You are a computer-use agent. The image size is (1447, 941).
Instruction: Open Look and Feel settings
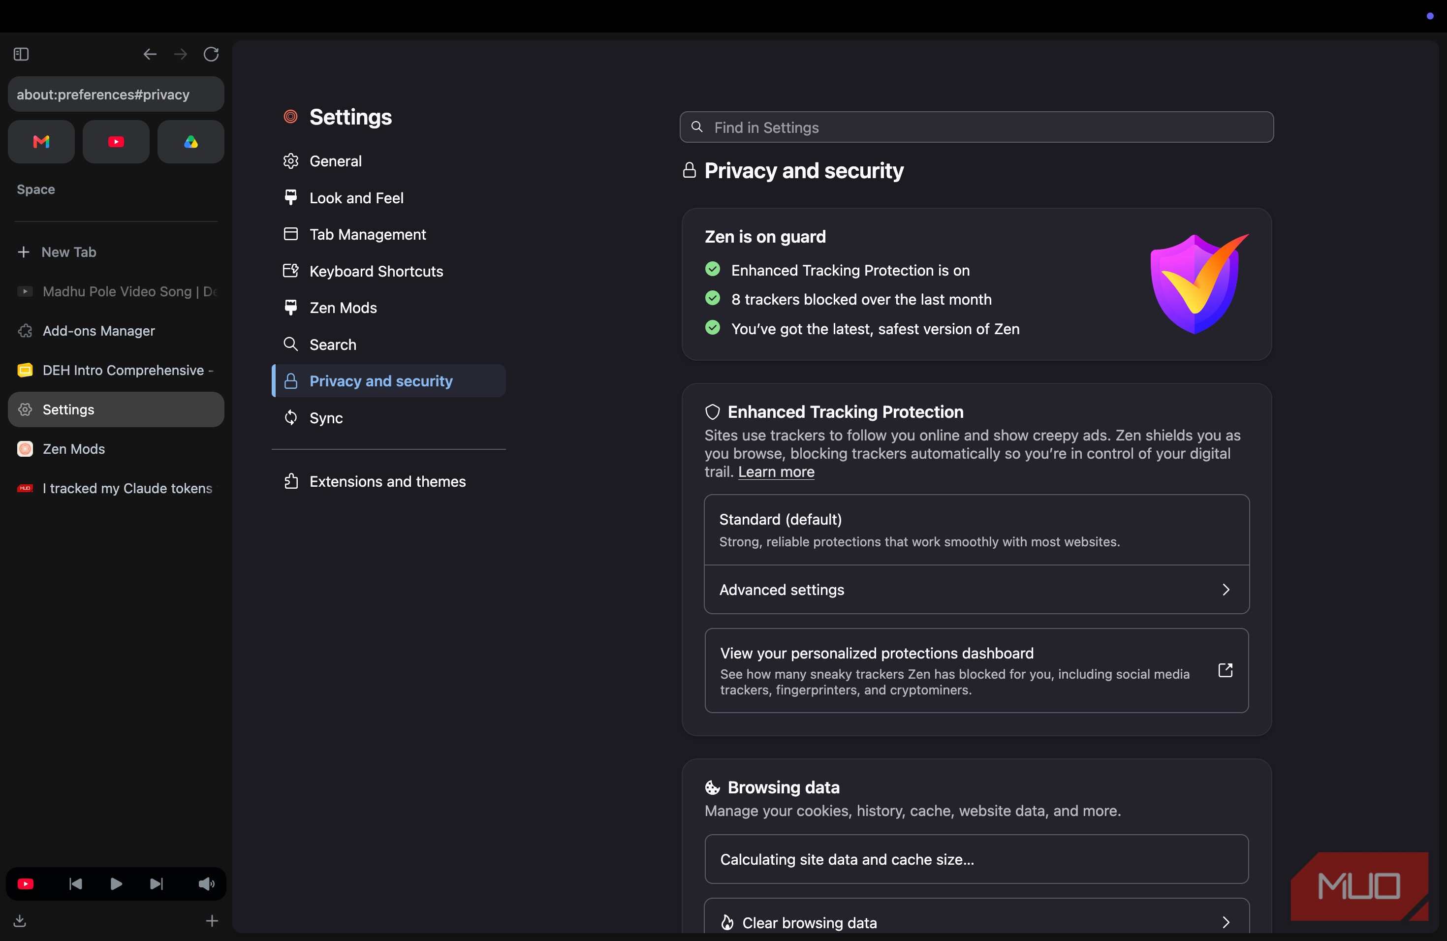[388, 198]
